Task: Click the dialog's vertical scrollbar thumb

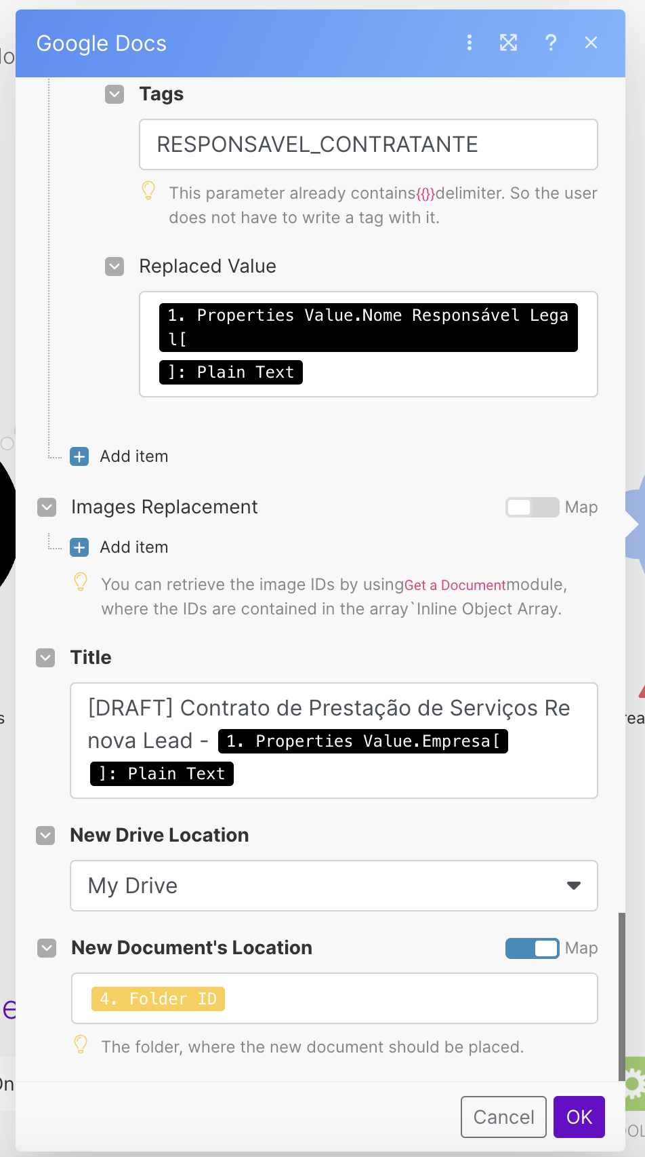Action: pyautogui.click(x=621, y=996)
